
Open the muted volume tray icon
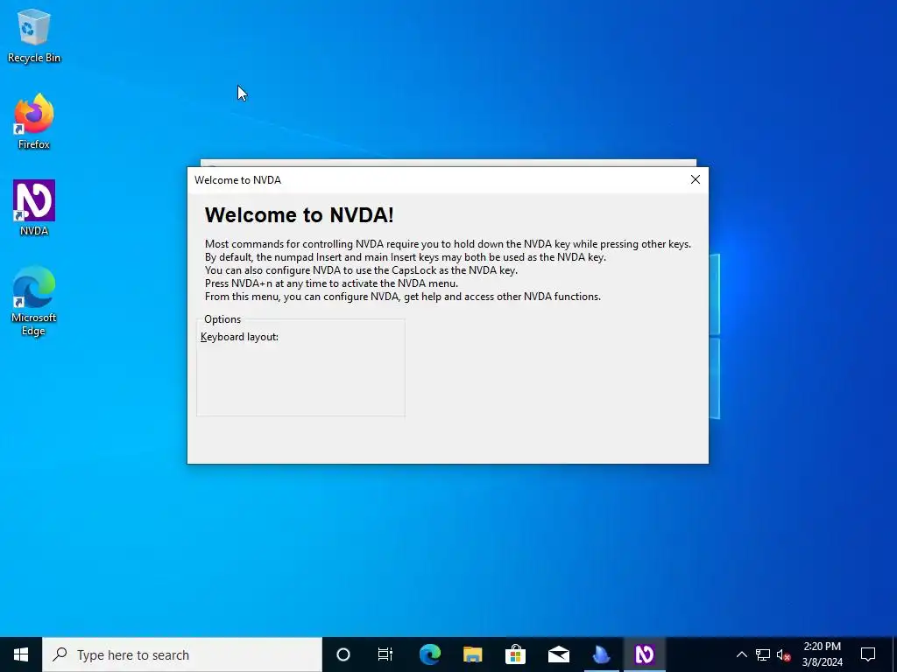point(784,654)
